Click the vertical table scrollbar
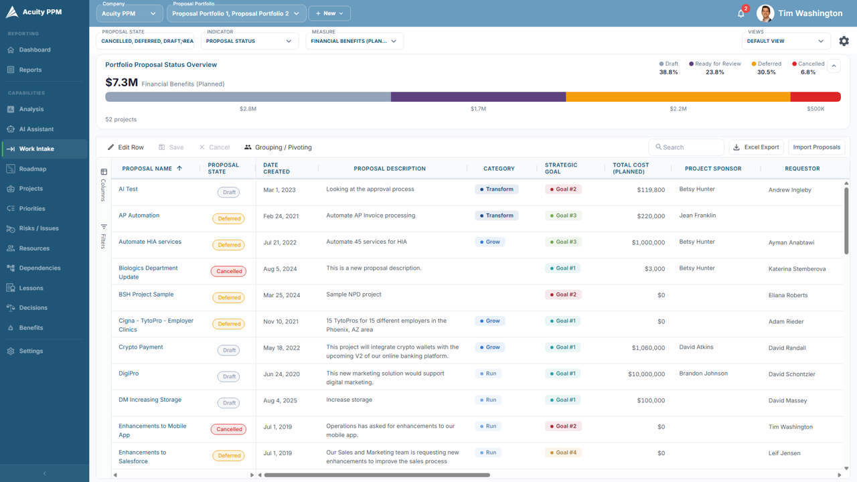857x482 pixels. point(846,221)
